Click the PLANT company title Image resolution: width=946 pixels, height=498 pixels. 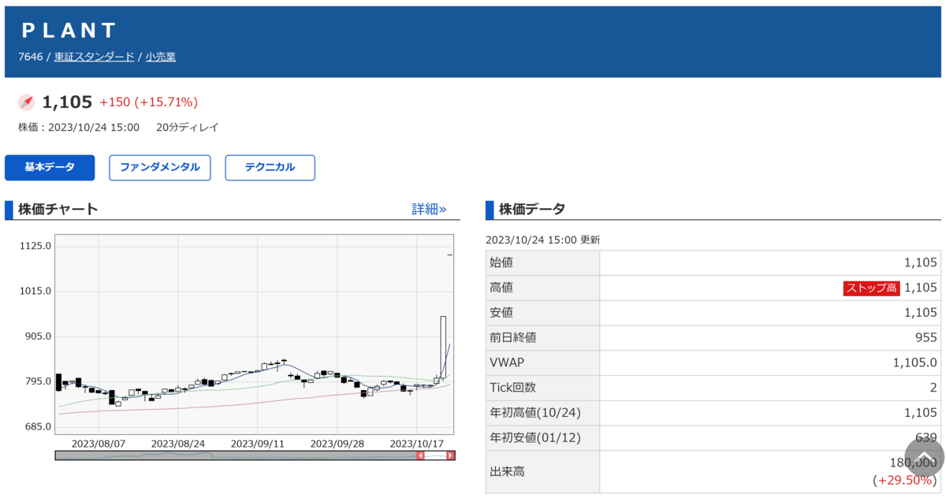69,31
